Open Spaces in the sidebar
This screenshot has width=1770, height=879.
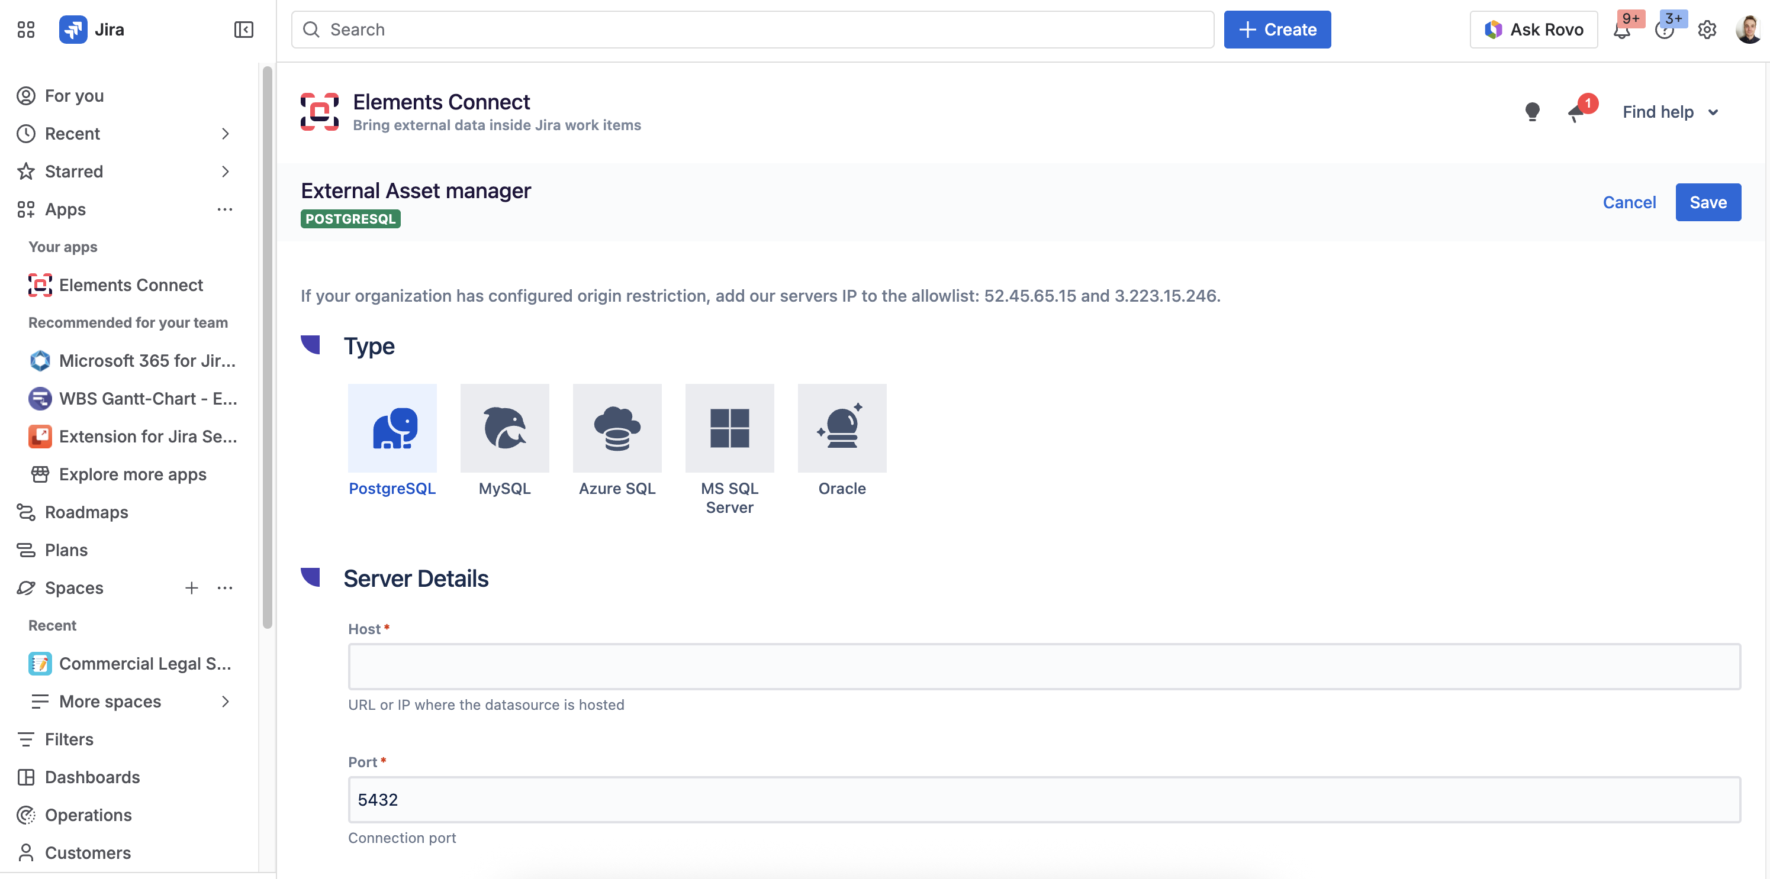73,588
